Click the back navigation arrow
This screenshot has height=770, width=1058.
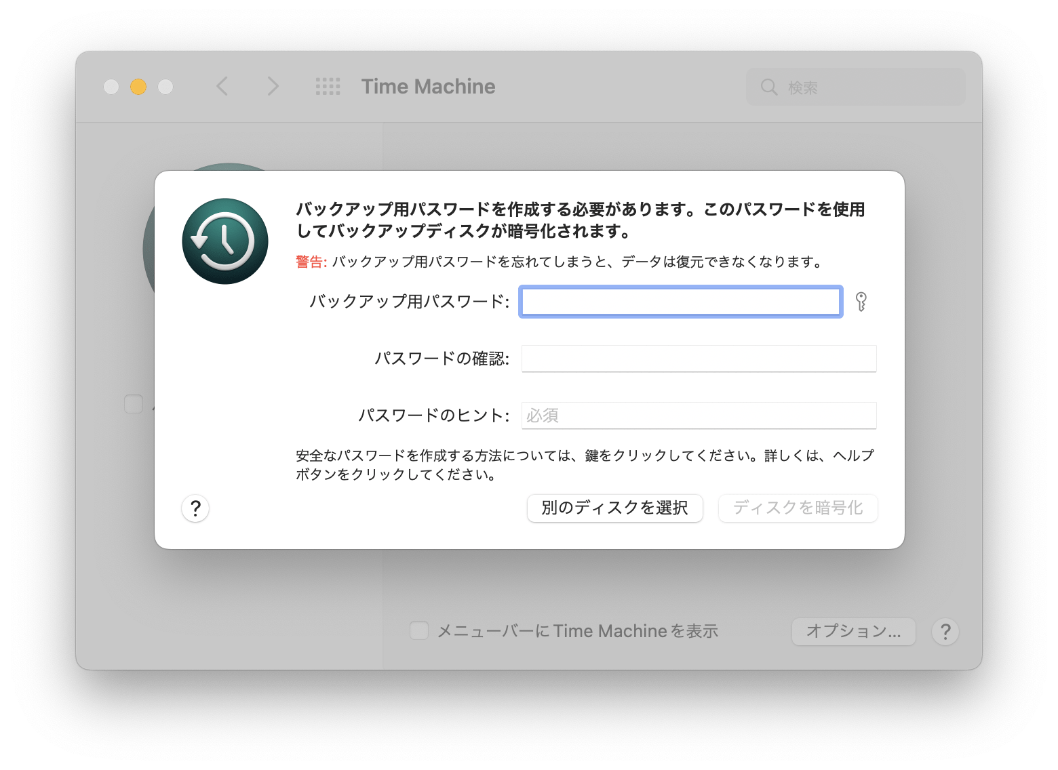click(222, 86)
